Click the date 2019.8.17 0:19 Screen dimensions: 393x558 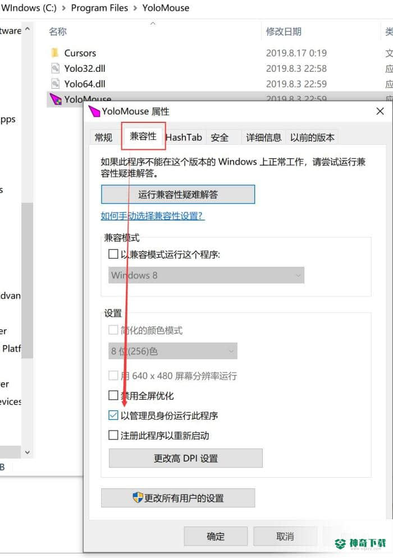click(x=296, y=53)
